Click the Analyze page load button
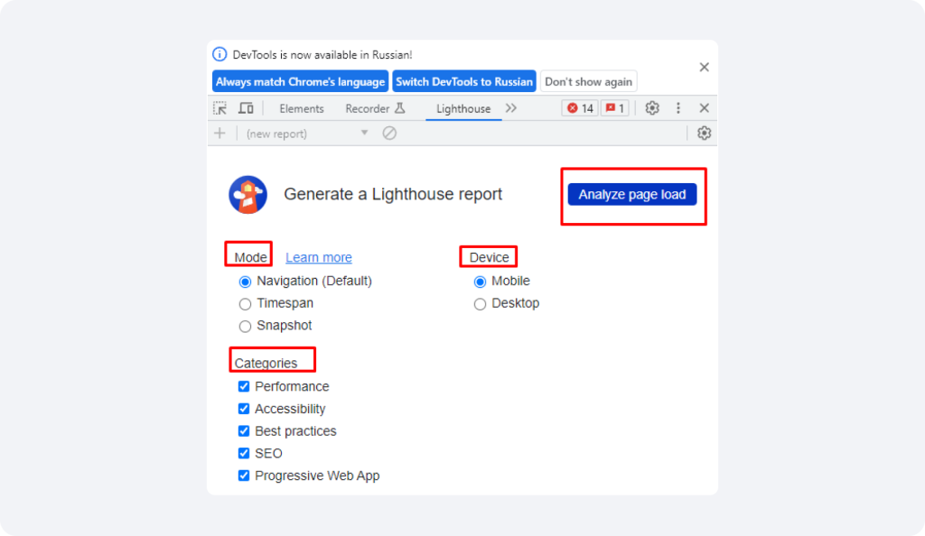 pyautogui.click(x=631, y=194)
